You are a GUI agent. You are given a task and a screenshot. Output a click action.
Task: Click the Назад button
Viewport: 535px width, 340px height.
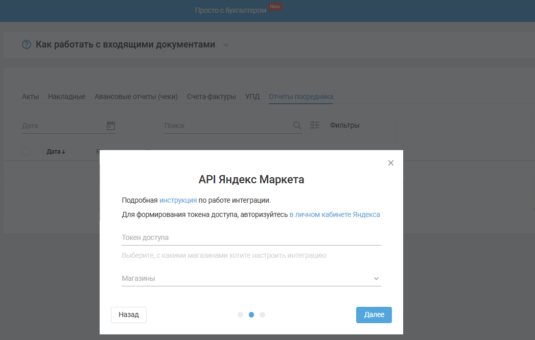point(129,315)
